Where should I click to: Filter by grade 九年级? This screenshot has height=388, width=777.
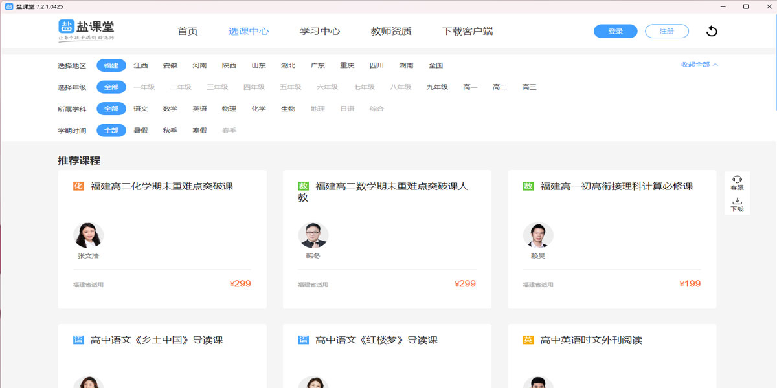pyautogui.click(x=437, y=87)
